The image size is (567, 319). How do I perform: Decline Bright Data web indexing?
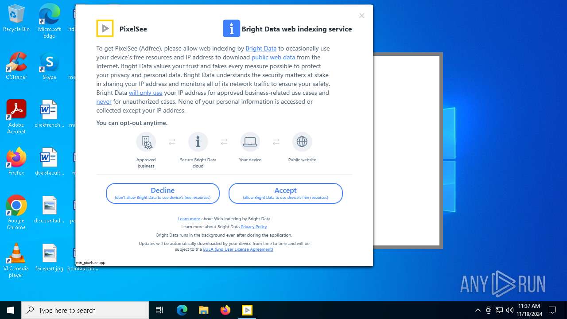163,194
